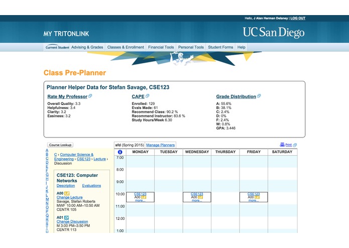Image resolution: width=349 pixels, height=248 pixels.
Task: Click the MONDAY column header
Action: click(140, 152)
